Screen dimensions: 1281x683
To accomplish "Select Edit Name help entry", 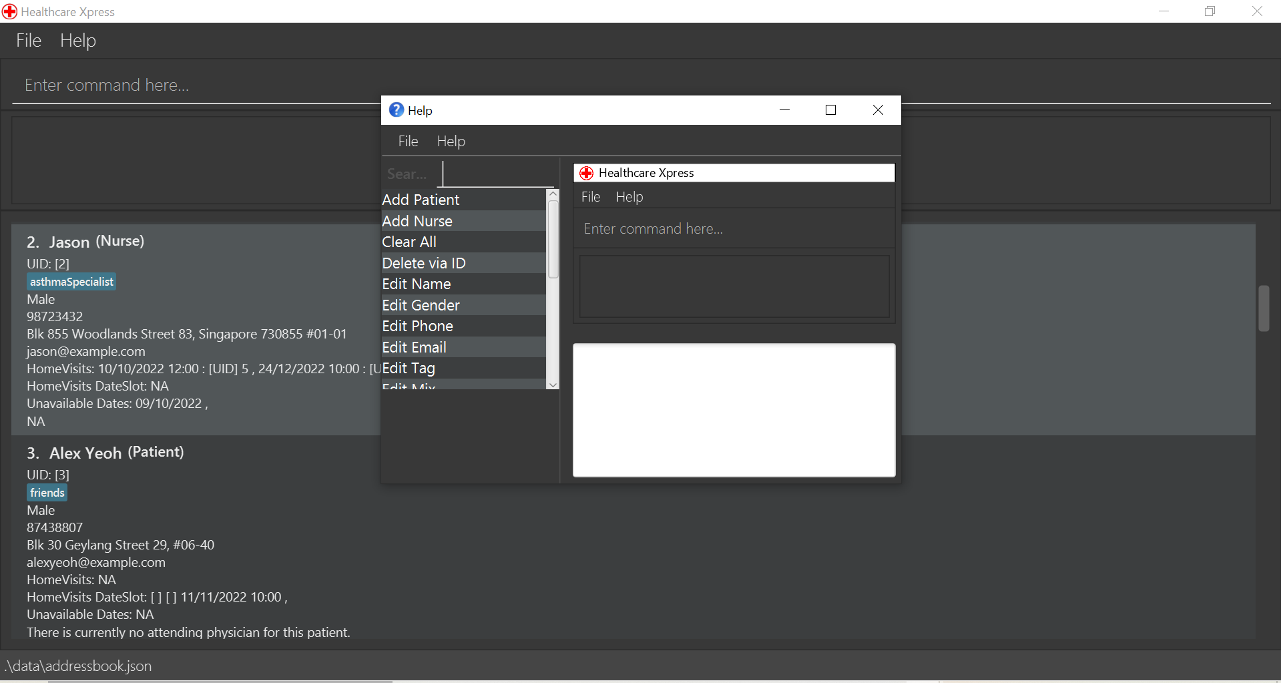I will pyautogui.click(x=464, y=284).
